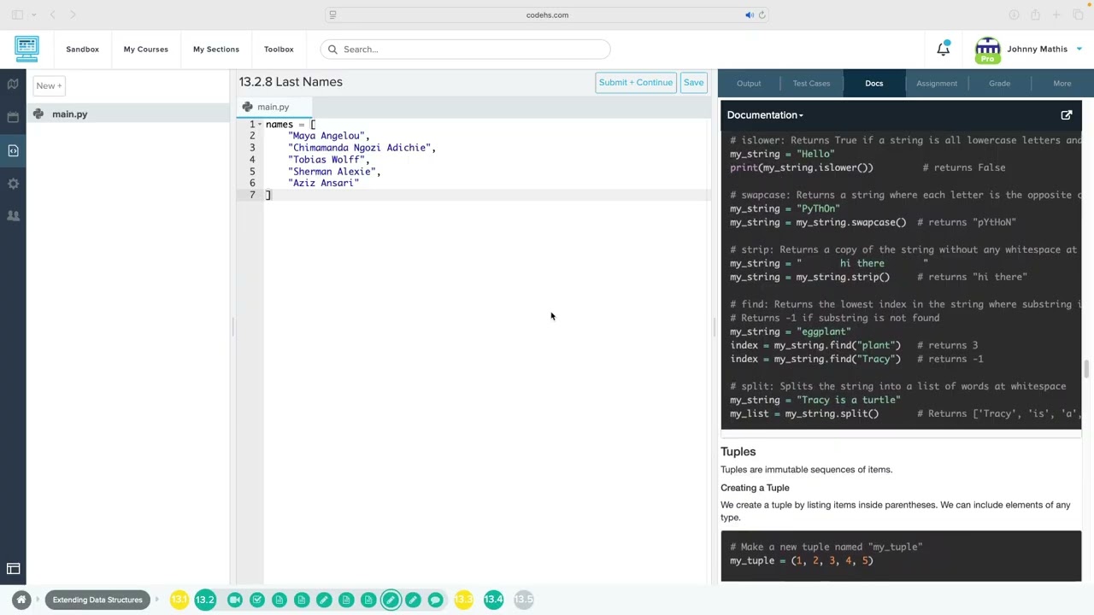The image size is (1094, 615).
Task: Open pencil icon left of chat bubble
Action: [413, 600]
